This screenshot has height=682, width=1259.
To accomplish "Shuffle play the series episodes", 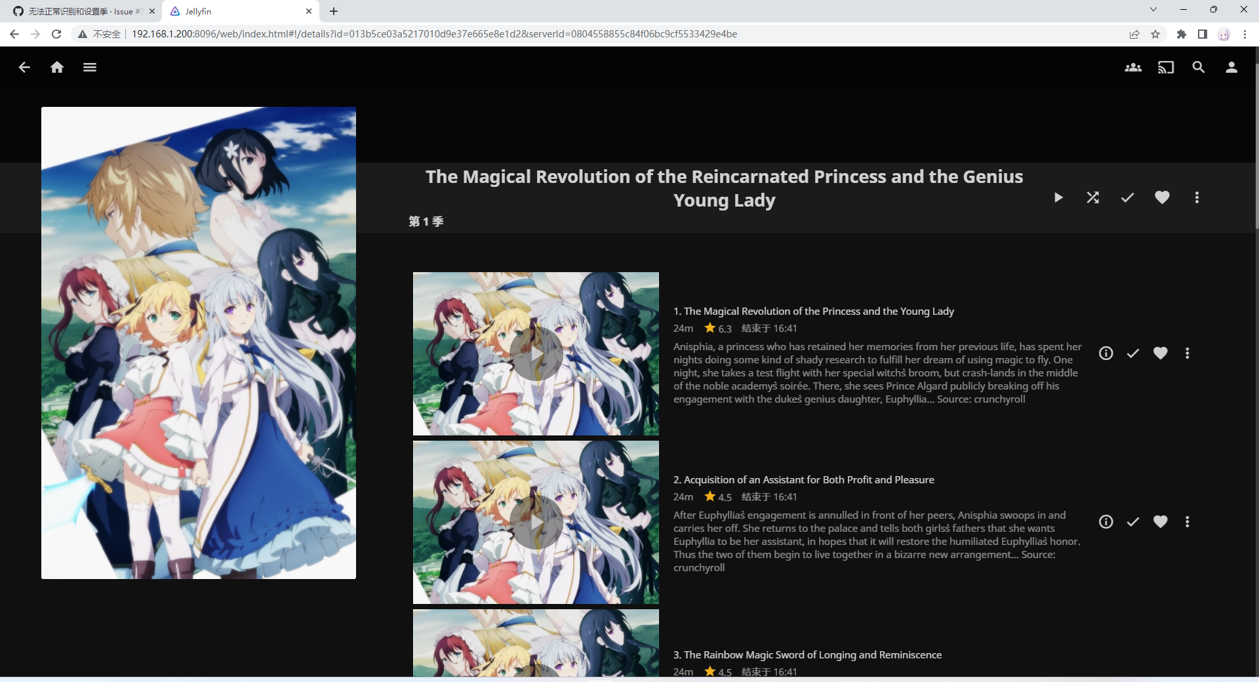I will click(x=1092, y=197).
